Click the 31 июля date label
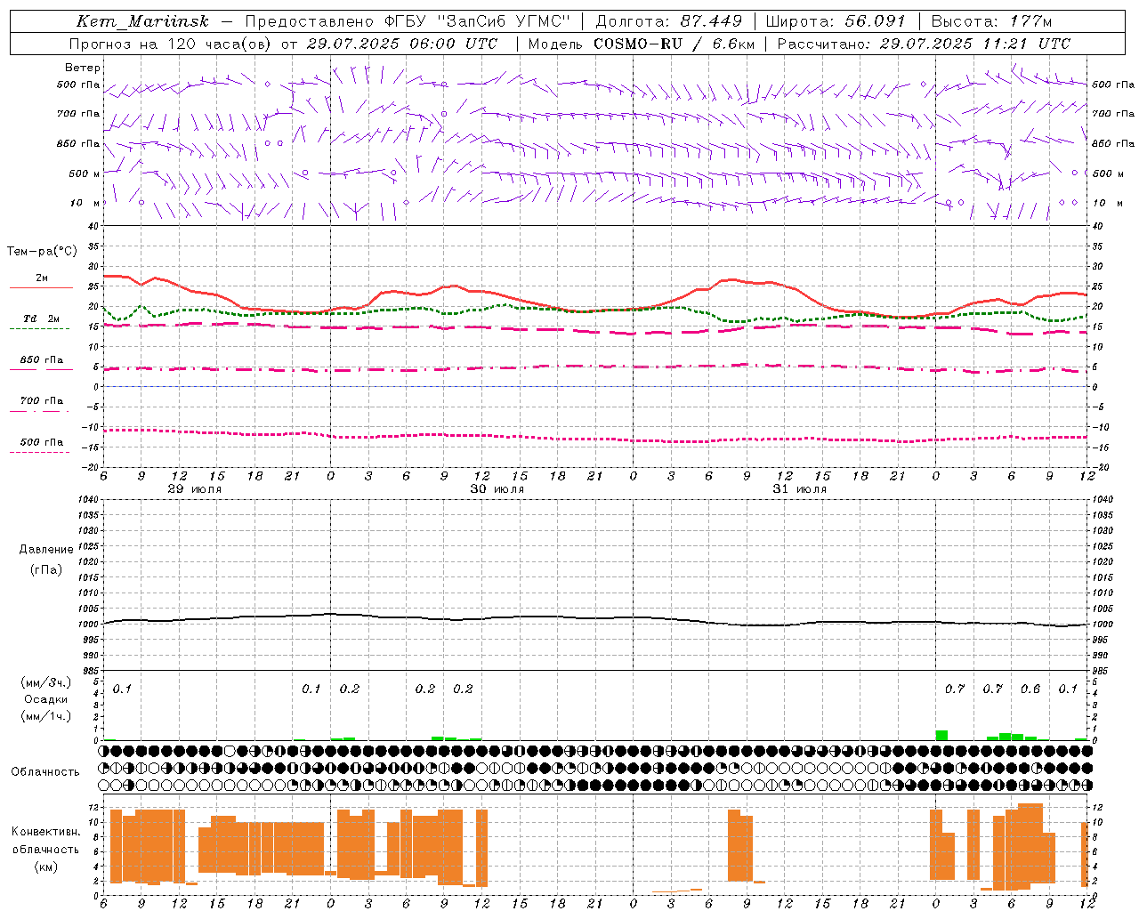Screen dimensions: 1139x911 [x=800, y=489]
